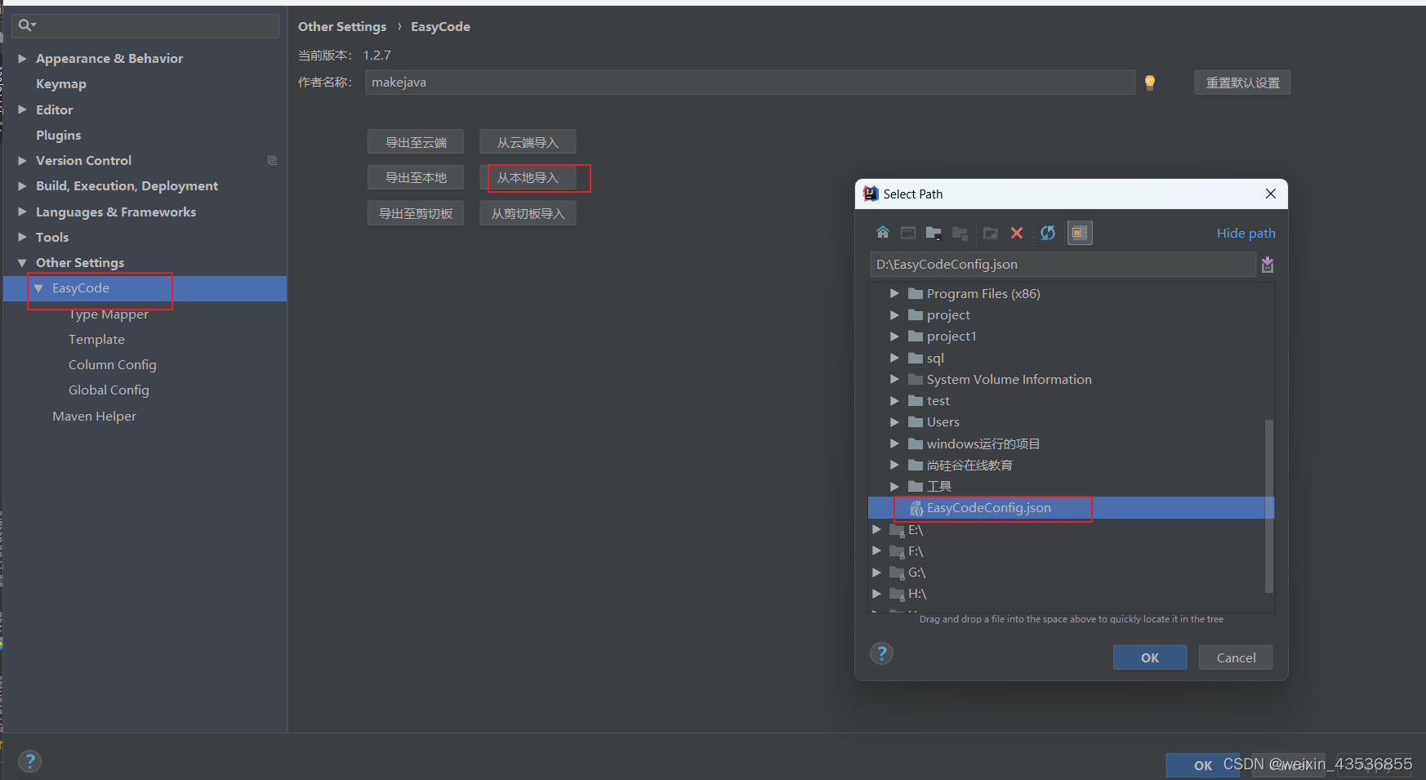
Task: Select the EasyCodeConfig.json file icon
Action: (916, 508)
